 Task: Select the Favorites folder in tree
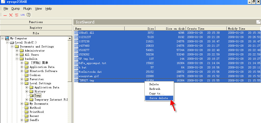[x=37, y=79]
